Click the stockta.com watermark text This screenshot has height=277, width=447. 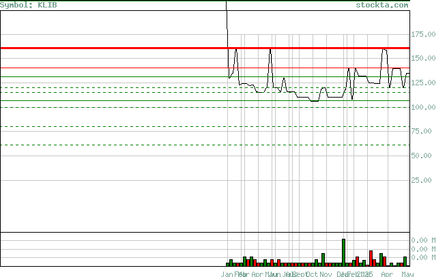pos(382,5)
